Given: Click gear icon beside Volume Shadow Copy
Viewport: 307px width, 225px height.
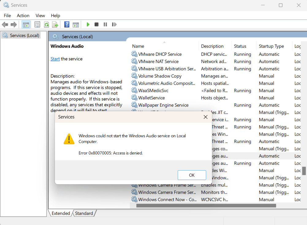Looking at the screenshot, I should (x=134, y=76).
